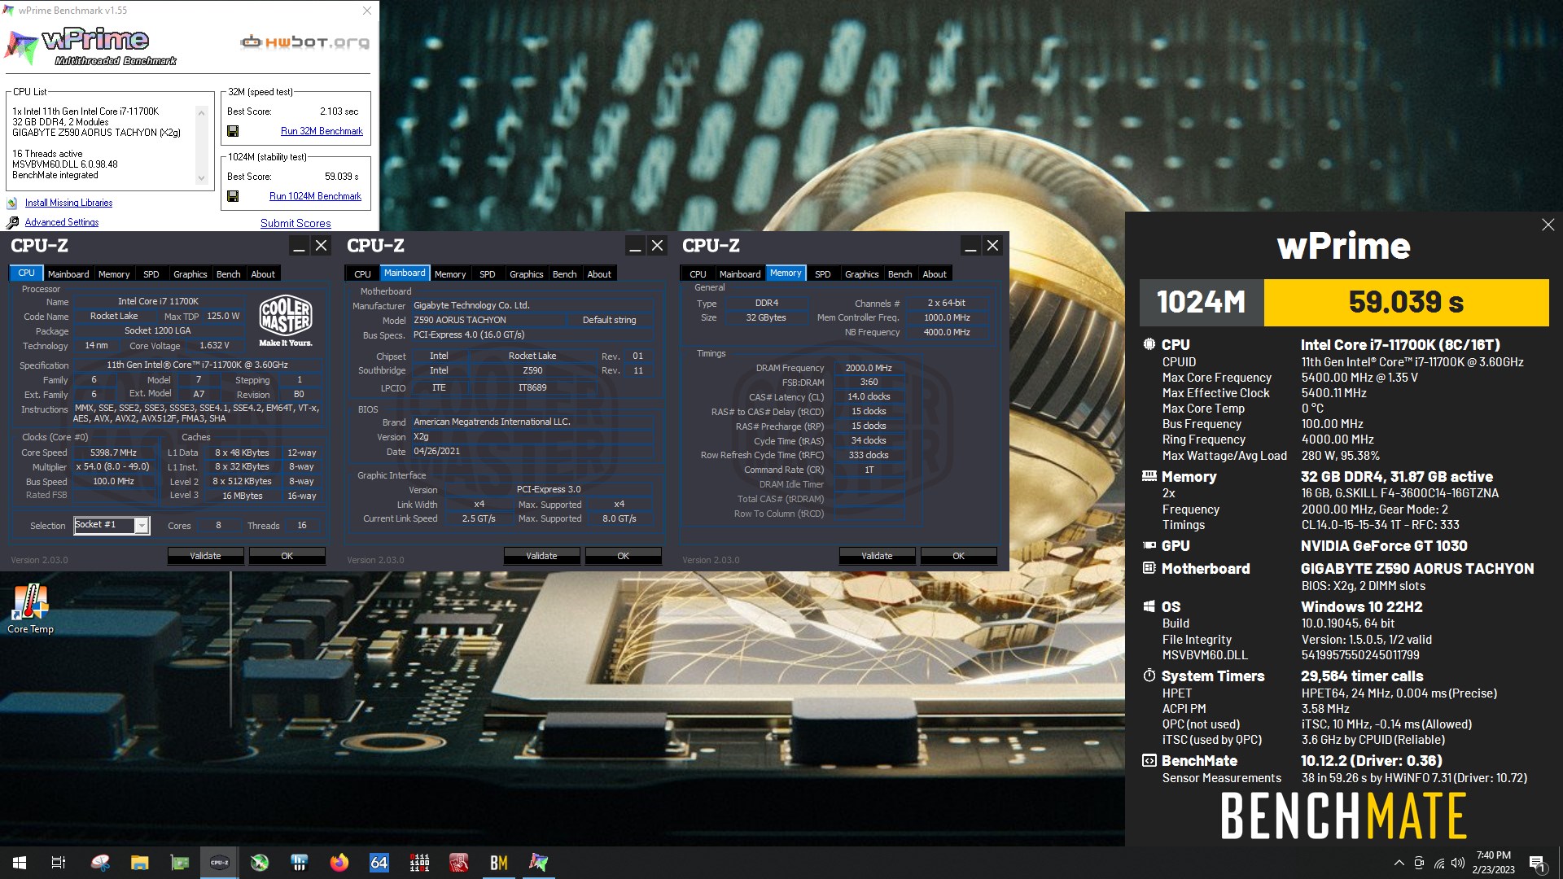The height and width of the screenshot is (879, 1563).
Task: Click the Advanced Settings wrench icon
Action: pyautogui.click(x=12, y=222)
